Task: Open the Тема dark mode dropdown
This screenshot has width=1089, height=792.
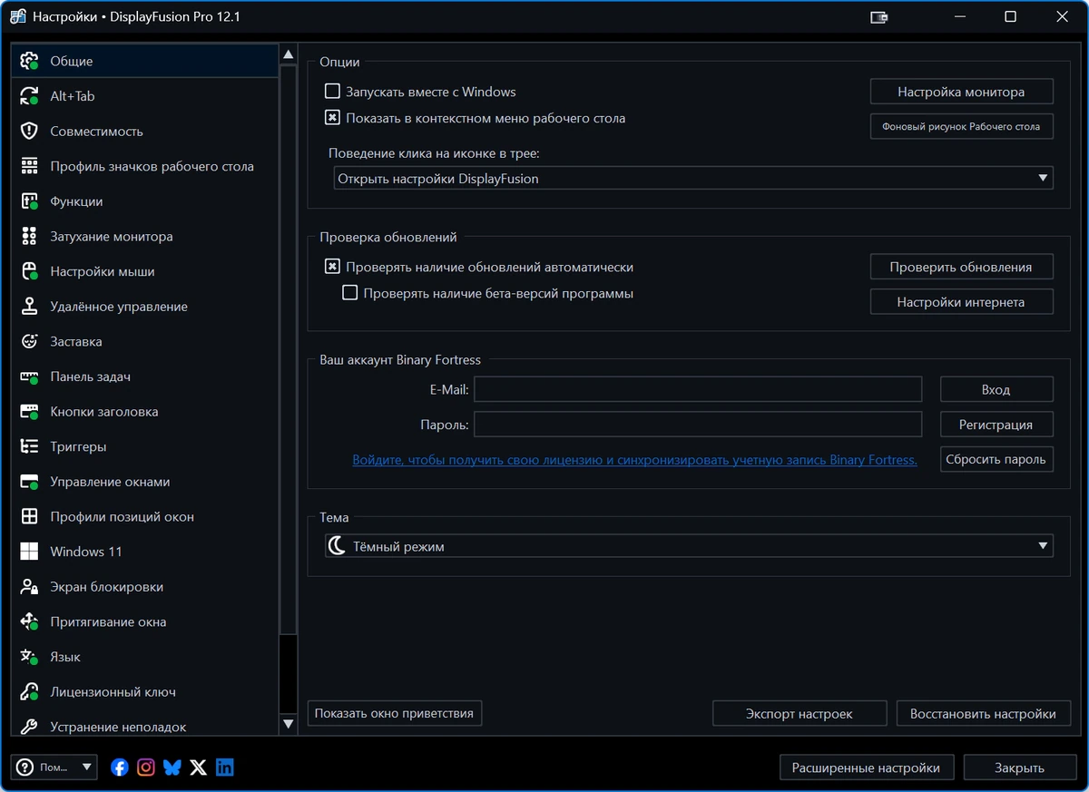Action: click(689, 546)
